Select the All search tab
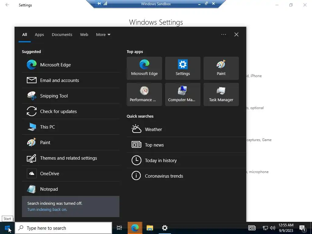 click(24, 35)
